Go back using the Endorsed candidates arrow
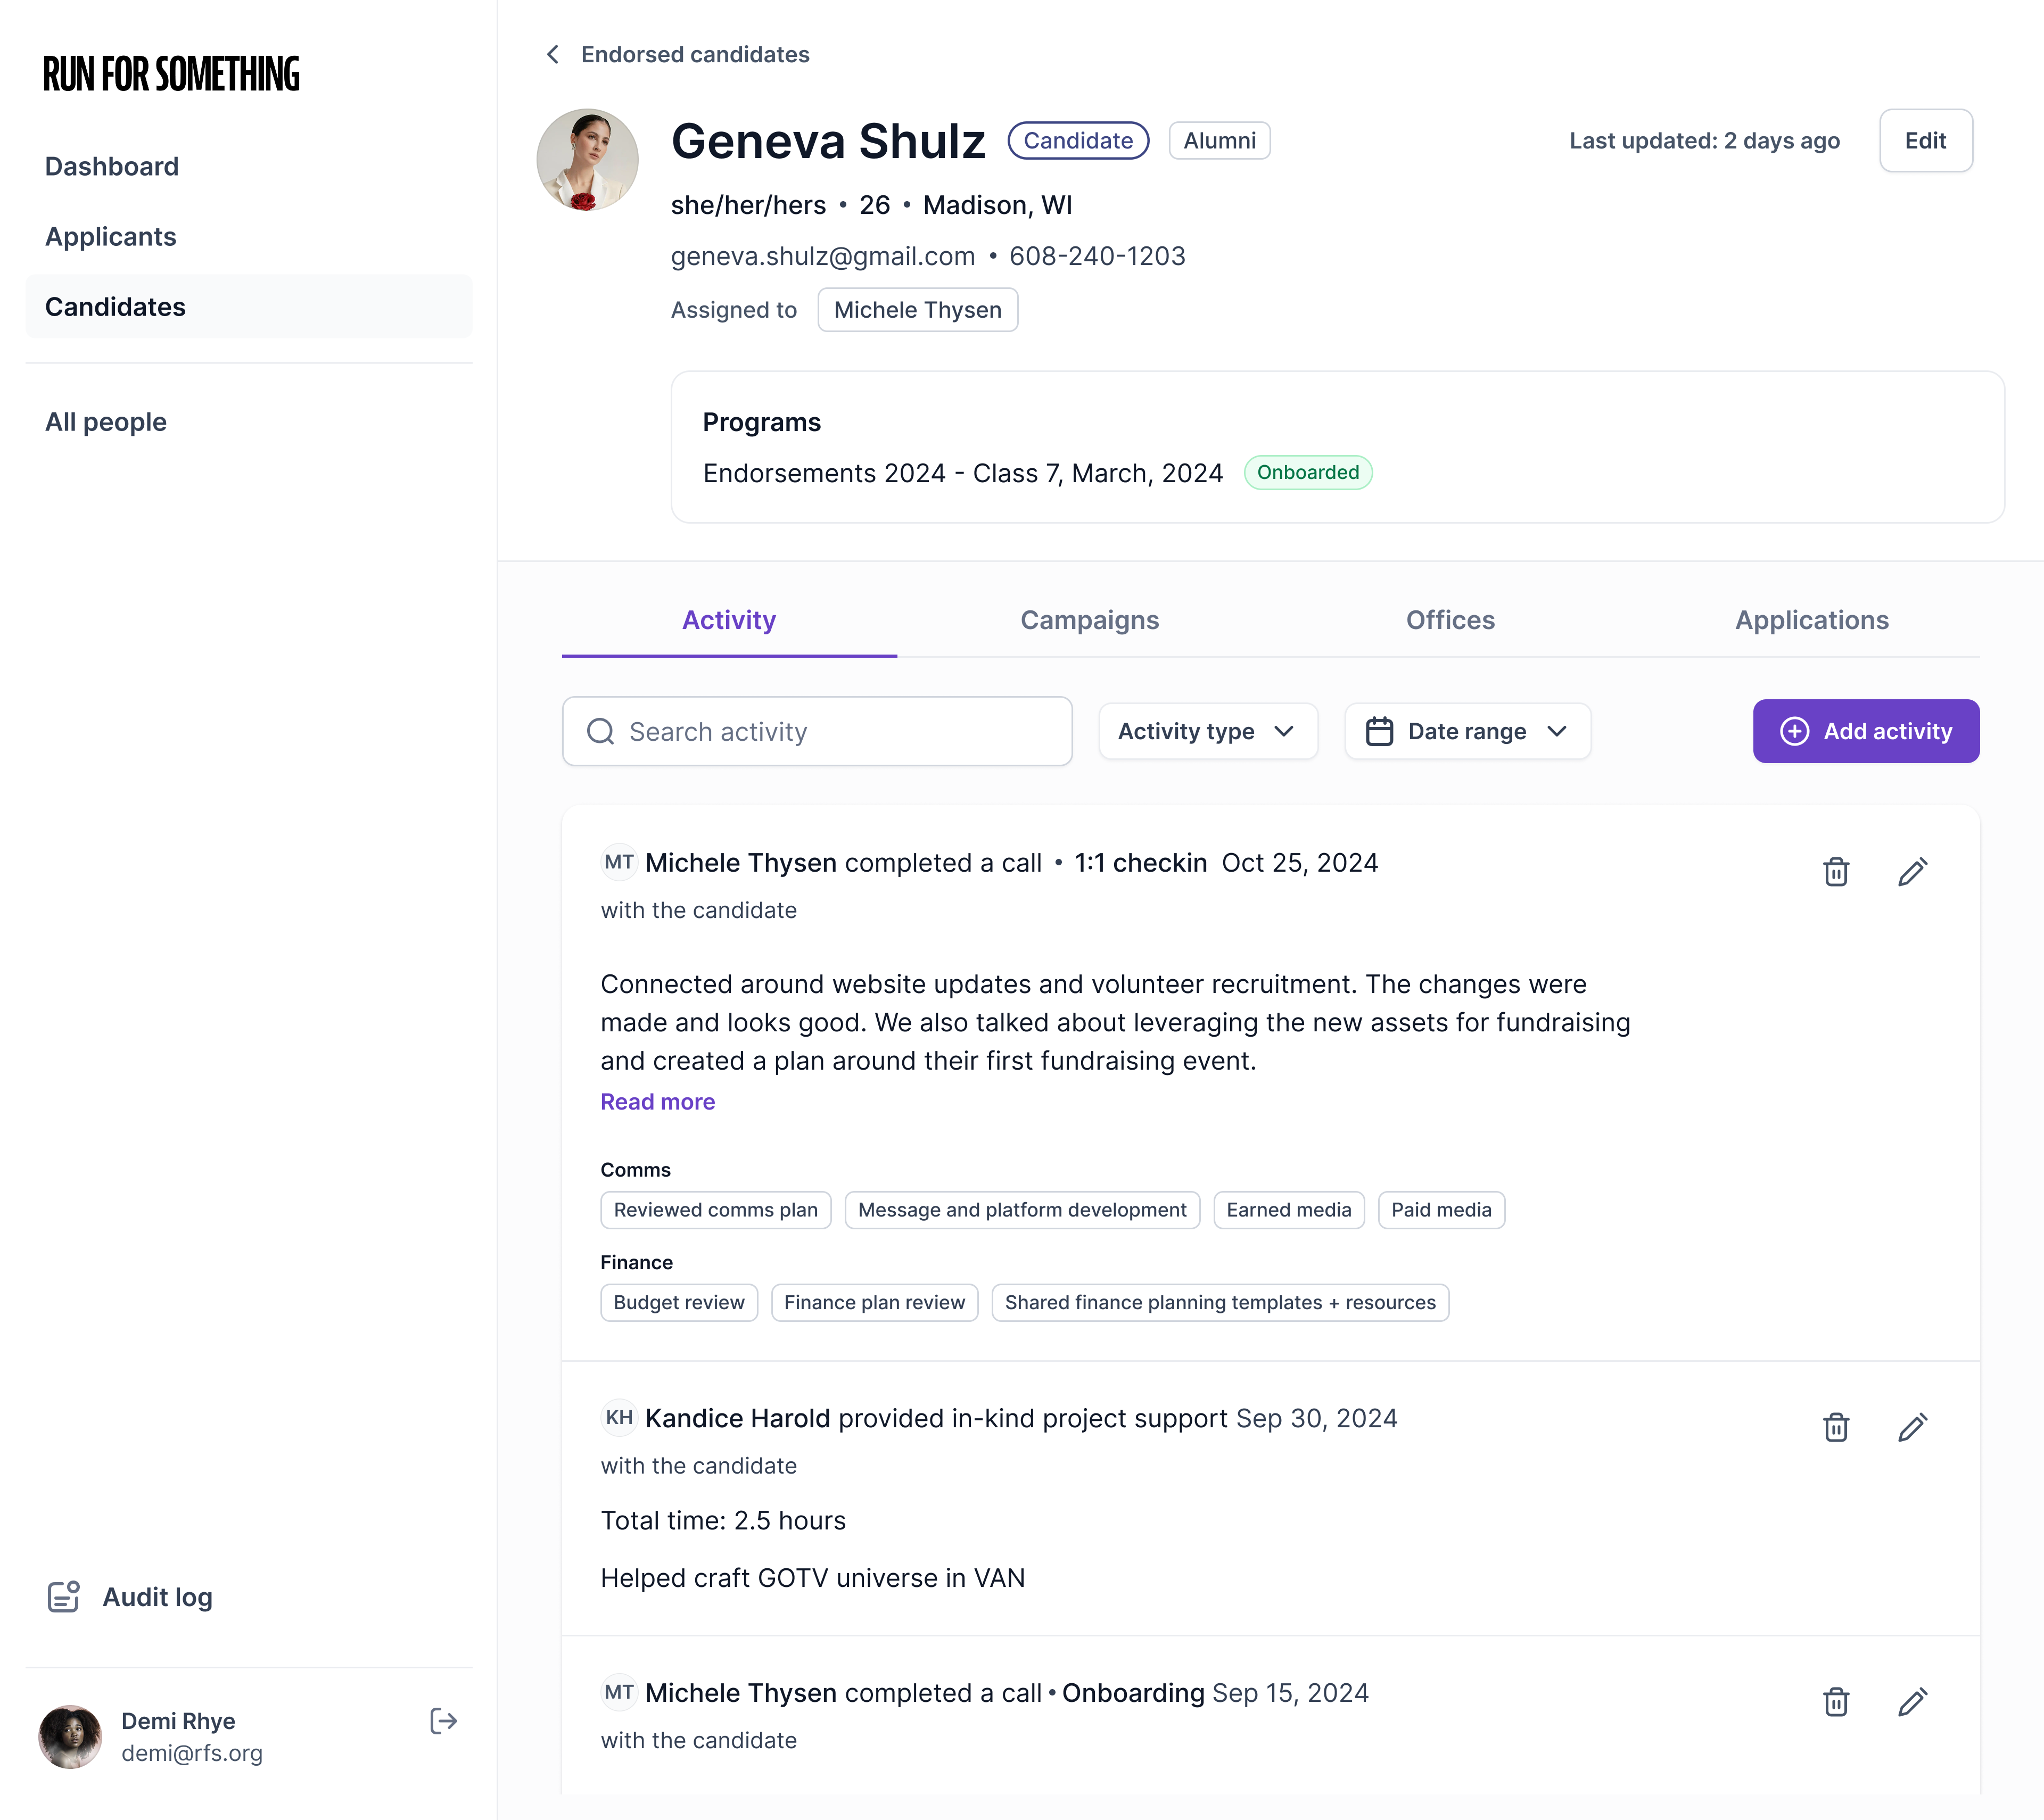Viewport: 2044px width, 1820px height. click(x=552, y=54)
